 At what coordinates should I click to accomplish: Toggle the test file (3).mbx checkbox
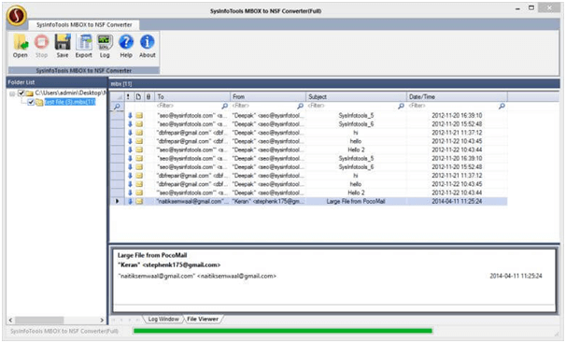click(x=31, y=102)
